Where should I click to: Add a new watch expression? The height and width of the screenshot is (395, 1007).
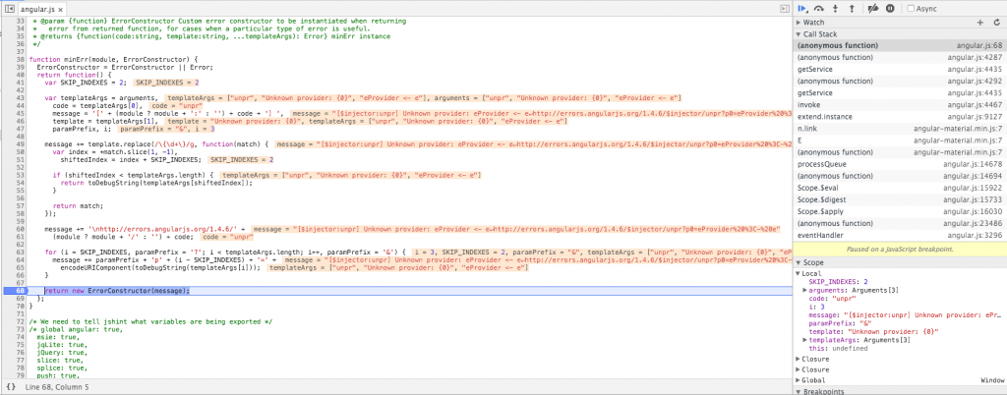[980, 23]
